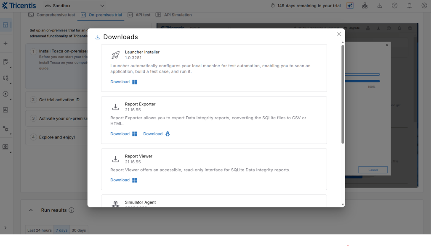Click the Windows icon under Launcher Installer
The height and width of the screenshot is (246, 431).
tap(134, 82)
